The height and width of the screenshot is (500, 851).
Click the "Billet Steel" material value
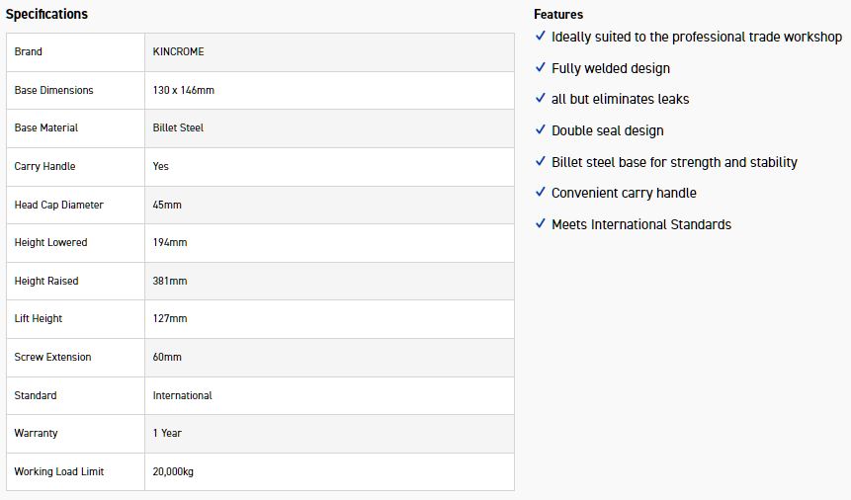178,127
